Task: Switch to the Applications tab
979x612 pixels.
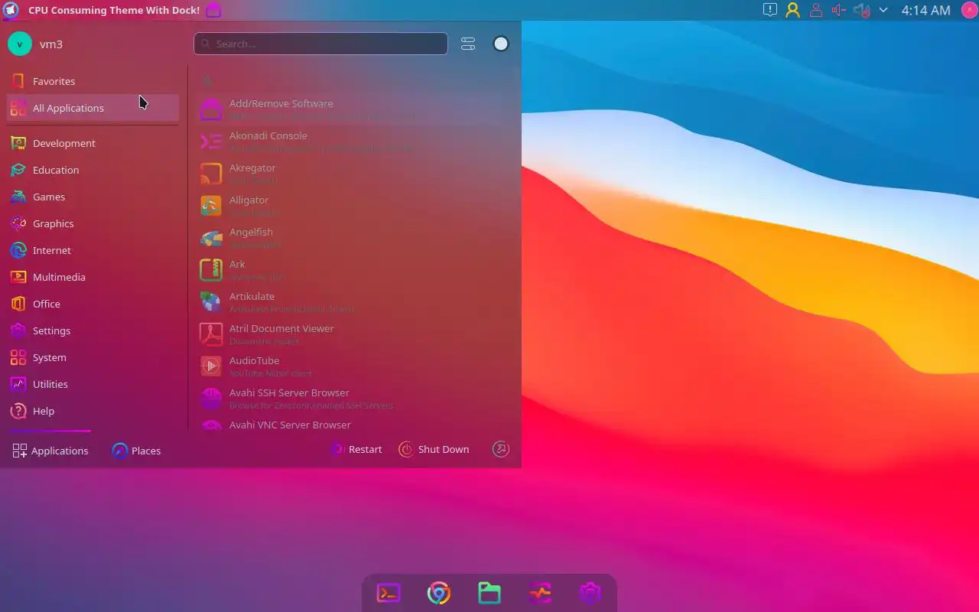Action: 50,451
